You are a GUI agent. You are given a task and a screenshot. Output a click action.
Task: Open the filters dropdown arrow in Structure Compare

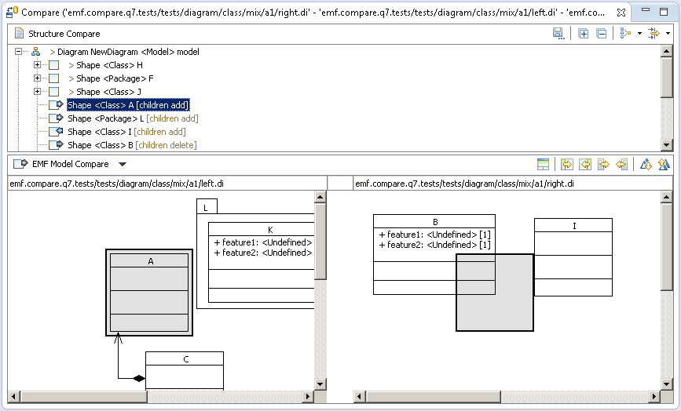tap(668, 34)
